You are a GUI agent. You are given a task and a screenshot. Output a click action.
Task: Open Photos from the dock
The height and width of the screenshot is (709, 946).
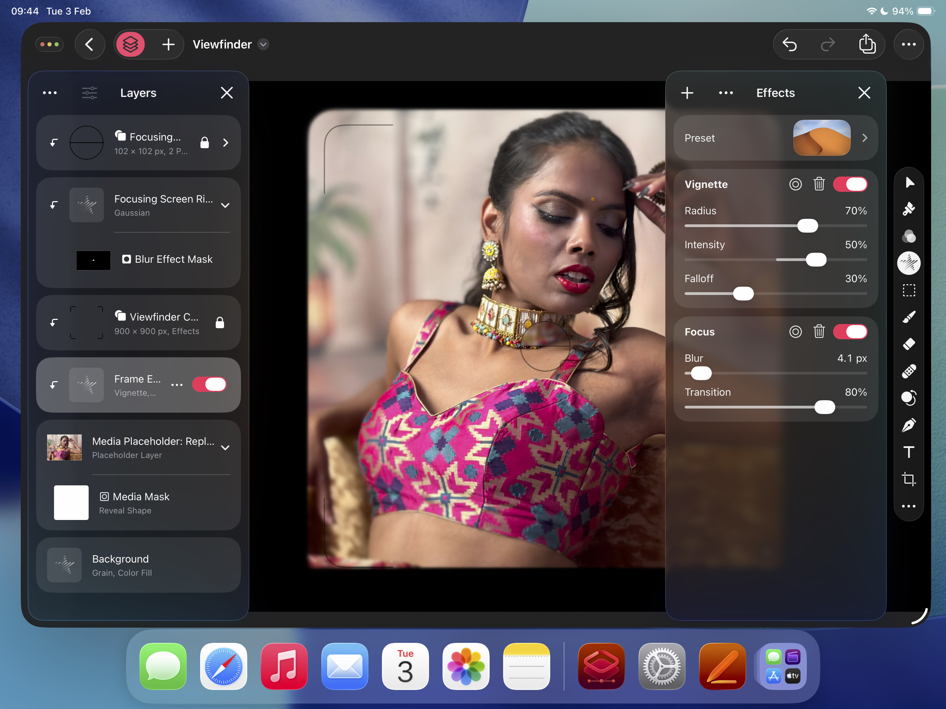coord(466,666)
